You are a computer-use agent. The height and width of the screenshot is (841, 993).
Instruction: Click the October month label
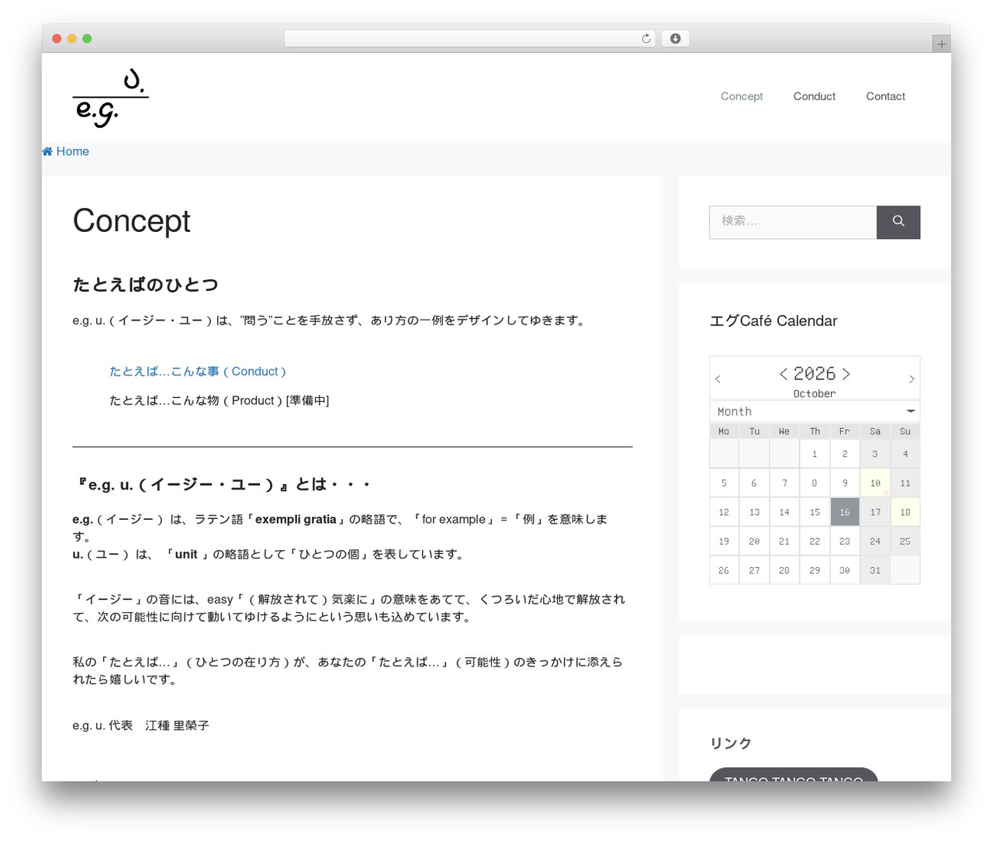[x=815, y=393]
